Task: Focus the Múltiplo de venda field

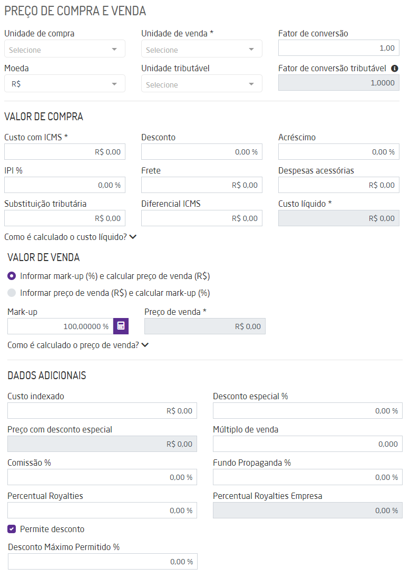Action: coord(308,444)
